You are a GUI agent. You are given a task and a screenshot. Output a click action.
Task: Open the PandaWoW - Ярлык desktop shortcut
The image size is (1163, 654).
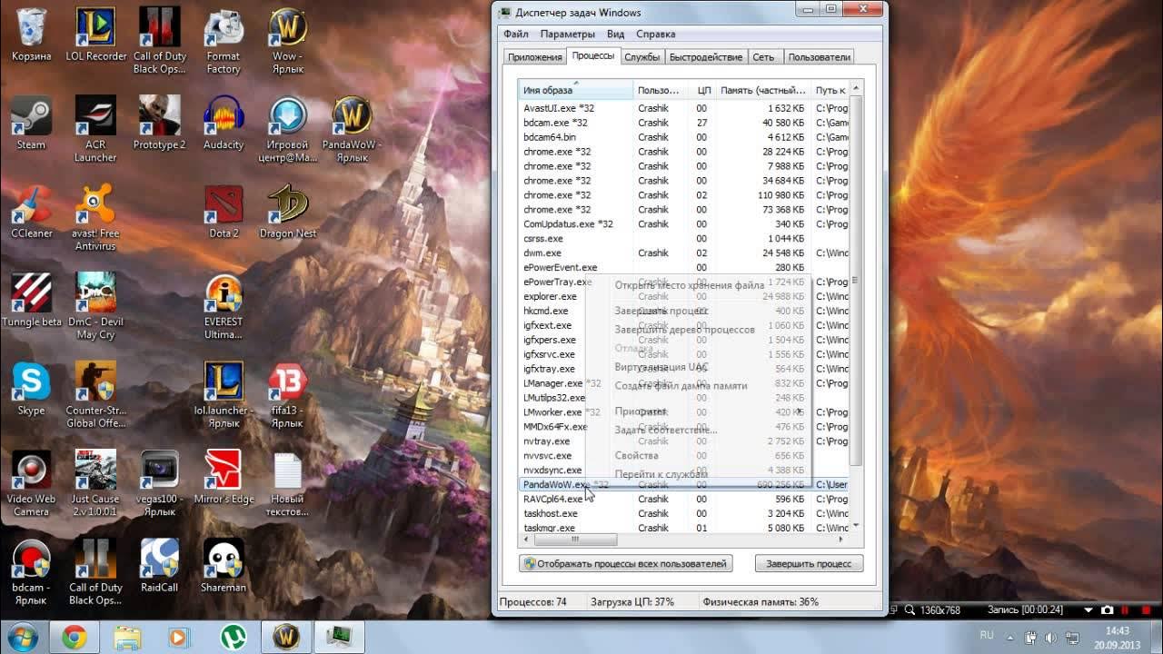point(352,130)
